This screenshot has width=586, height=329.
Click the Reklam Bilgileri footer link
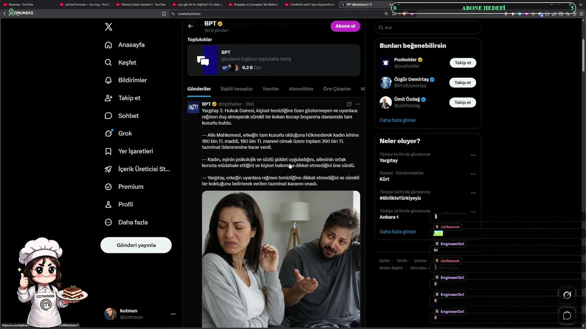(391, 268)
